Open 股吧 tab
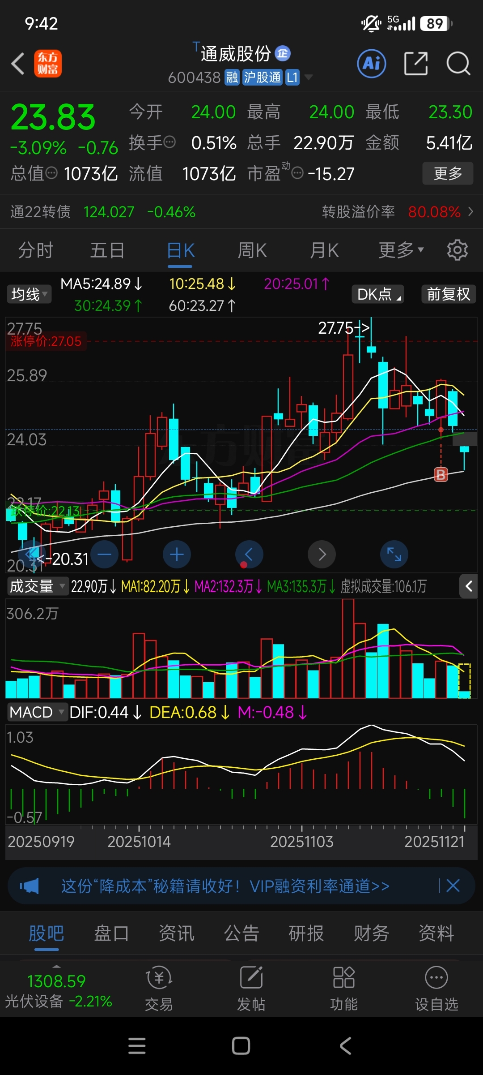This screenshot has height=1075, width=483. pyautogui.click(x=47, y=933)
